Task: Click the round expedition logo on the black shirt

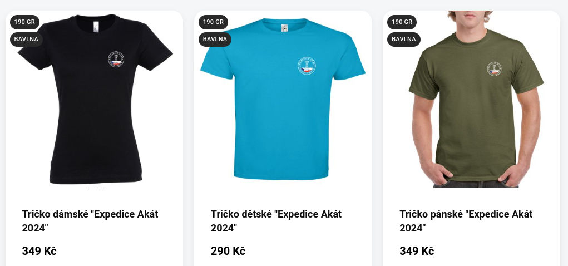Action: pos(116,59)
